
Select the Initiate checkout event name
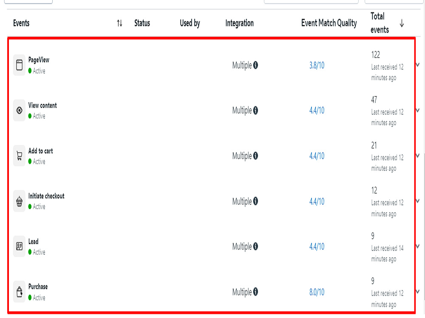click(46, 196)
